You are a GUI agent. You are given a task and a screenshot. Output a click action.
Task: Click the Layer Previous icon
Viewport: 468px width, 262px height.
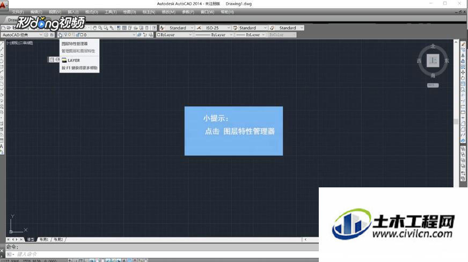click(x=145, y=35)
